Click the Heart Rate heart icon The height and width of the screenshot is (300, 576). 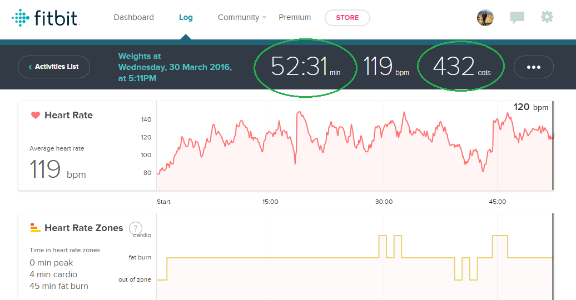pyautogui.click(x=36, y=116)
